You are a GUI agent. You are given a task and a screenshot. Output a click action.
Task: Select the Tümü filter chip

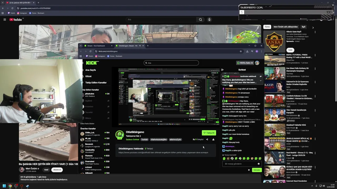pos(267,27)
